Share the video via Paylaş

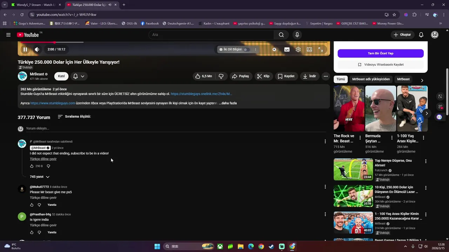[241, 76]
